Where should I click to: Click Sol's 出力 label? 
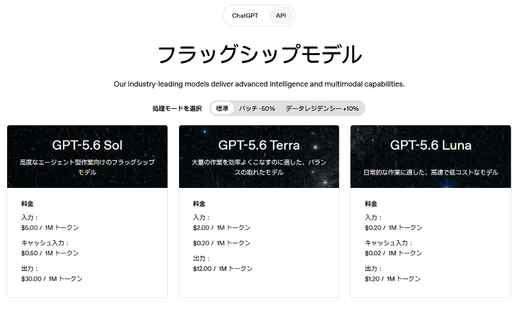pos(29,269)
